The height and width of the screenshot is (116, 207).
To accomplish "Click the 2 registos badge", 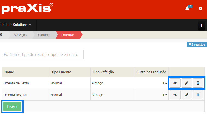I will coord(197,44).
